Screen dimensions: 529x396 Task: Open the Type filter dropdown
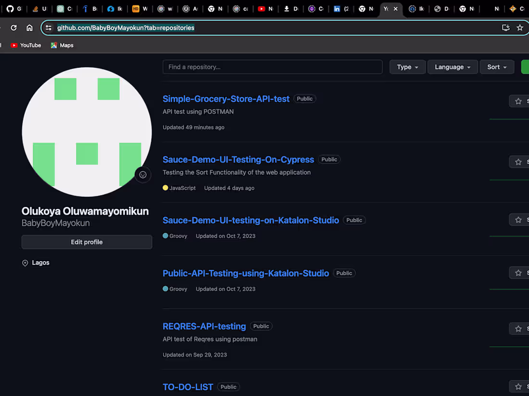point(407,67)
